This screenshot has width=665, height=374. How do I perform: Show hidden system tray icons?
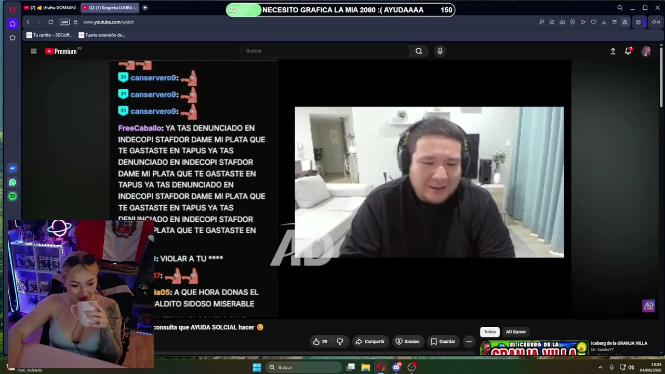click(601, 367)
